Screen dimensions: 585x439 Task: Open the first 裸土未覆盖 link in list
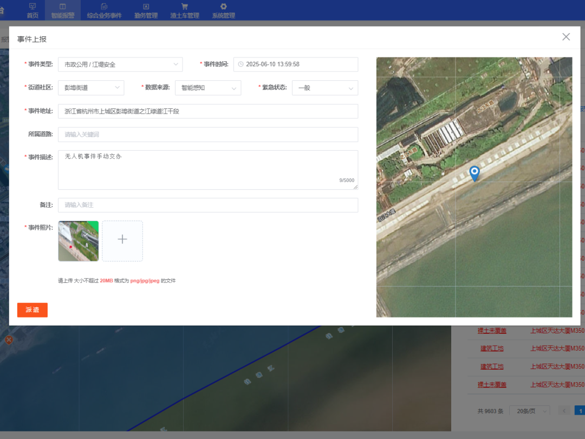point(492,331)
